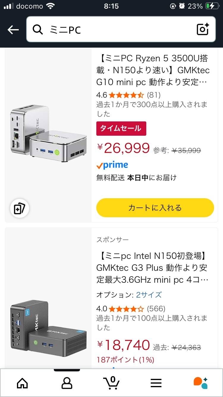Open the hamburger menu tab
Screen dimensions: 223x397
(x=156, y=383)
